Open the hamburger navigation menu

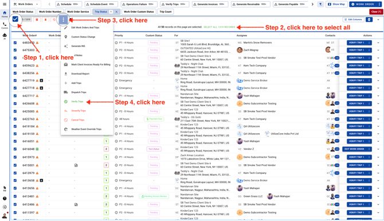(x=5, y=4)
